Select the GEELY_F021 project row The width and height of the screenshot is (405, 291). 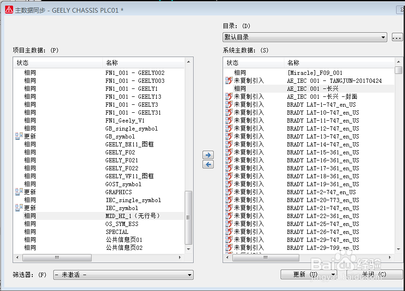click(x=99, y=160)
